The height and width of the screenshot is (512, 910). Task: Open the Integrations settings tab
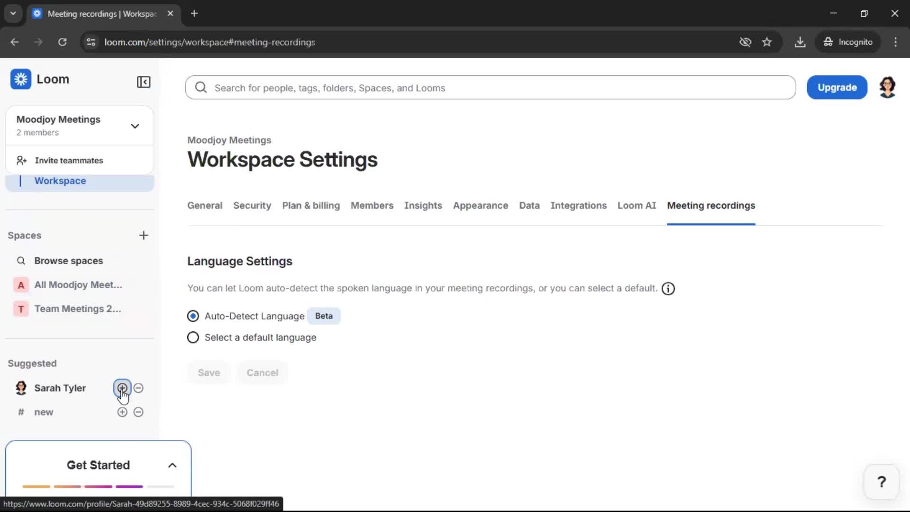pos(579,206)
